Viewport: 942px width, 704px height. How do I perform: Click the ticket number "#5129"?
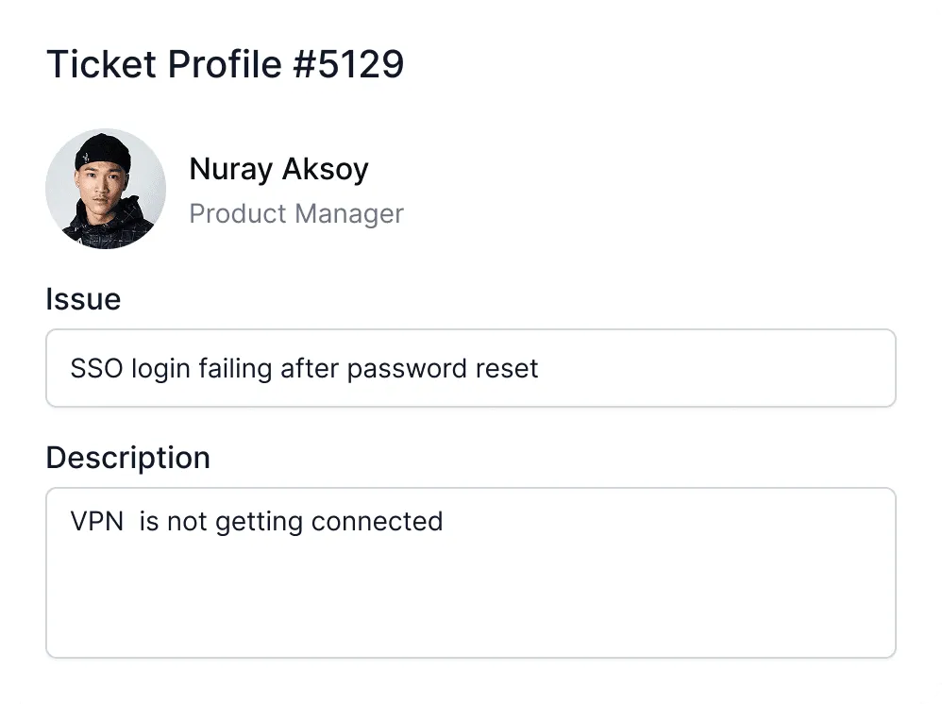pyautogui.click(x=348, y=64)
